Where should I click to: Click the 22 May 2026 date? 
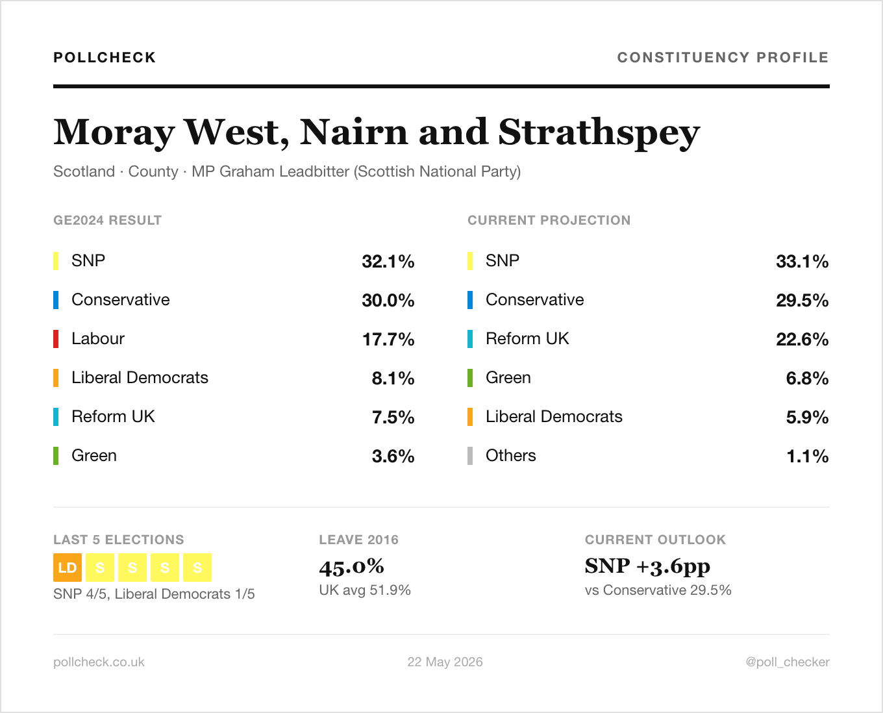tap(445, 662)
